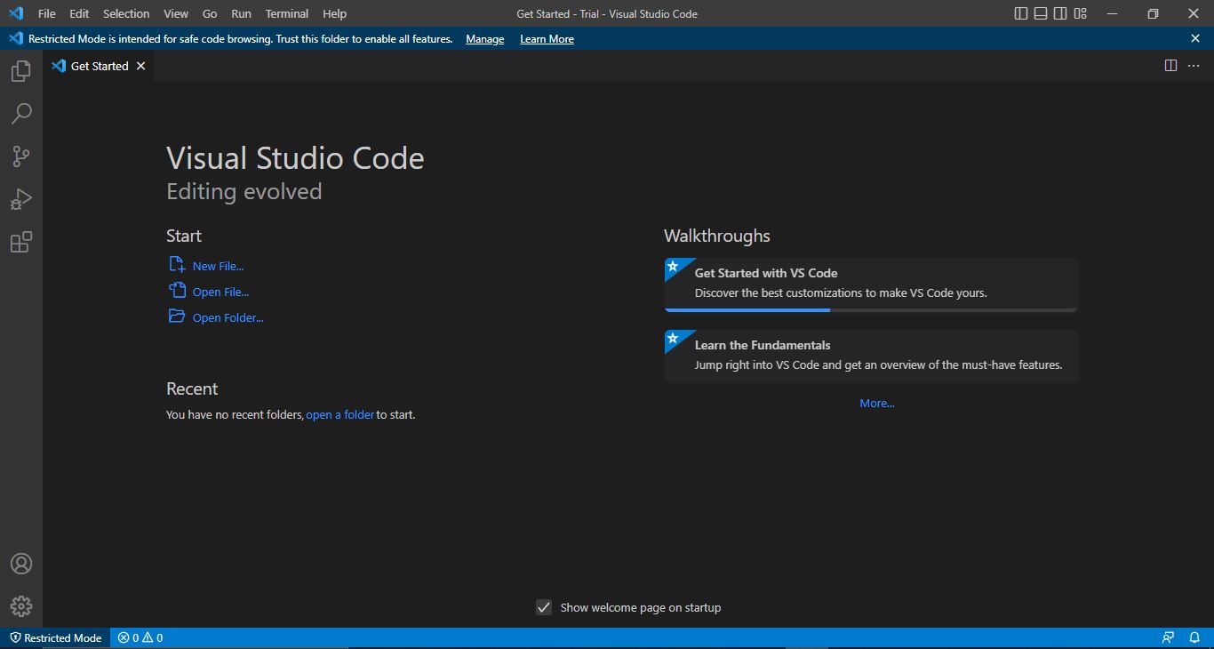Restore down the window
The width and height of the screenshot is (1214, 649).
(1153, 13)
